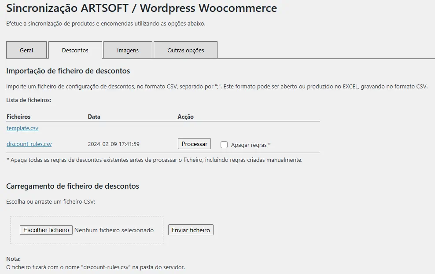Click the Sincronização ARTSOFT page title
Image resolution: width=435 pixels, height=274 pixels.
(x=141, y=8)
